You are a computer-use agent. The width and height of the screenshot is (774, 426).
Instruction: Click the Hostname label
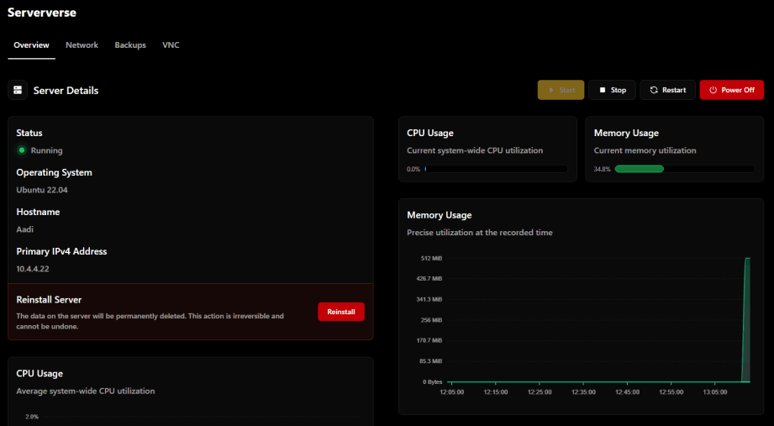click(38, 212)
